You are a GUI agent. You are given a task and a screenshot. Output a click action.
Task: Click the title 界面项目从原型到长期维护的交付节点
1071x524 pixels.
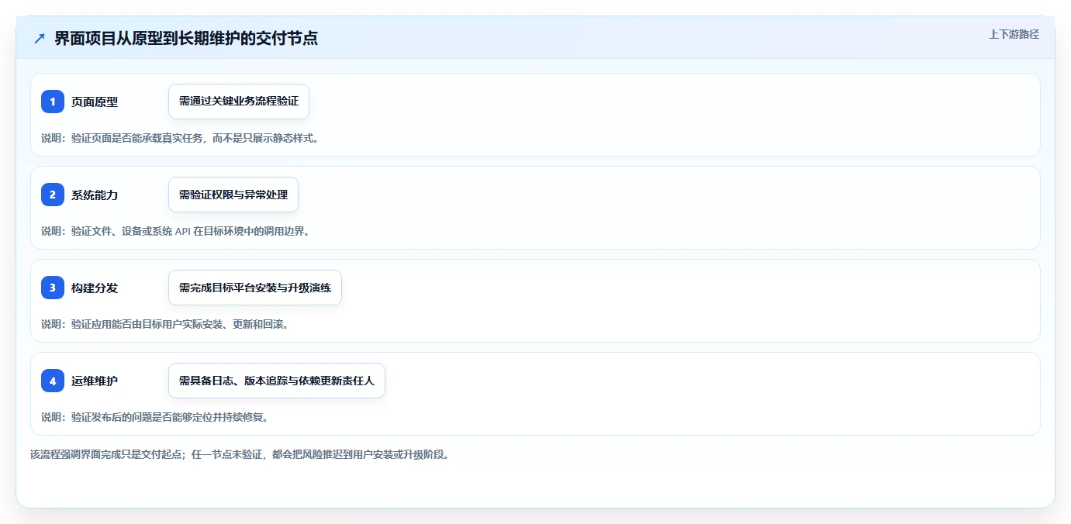[186, 39]
